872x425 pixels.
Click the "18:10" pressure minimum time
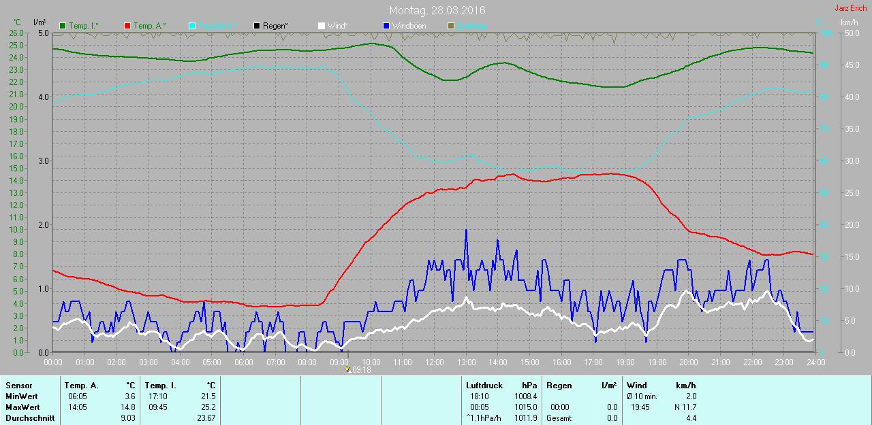pos(480,396)
